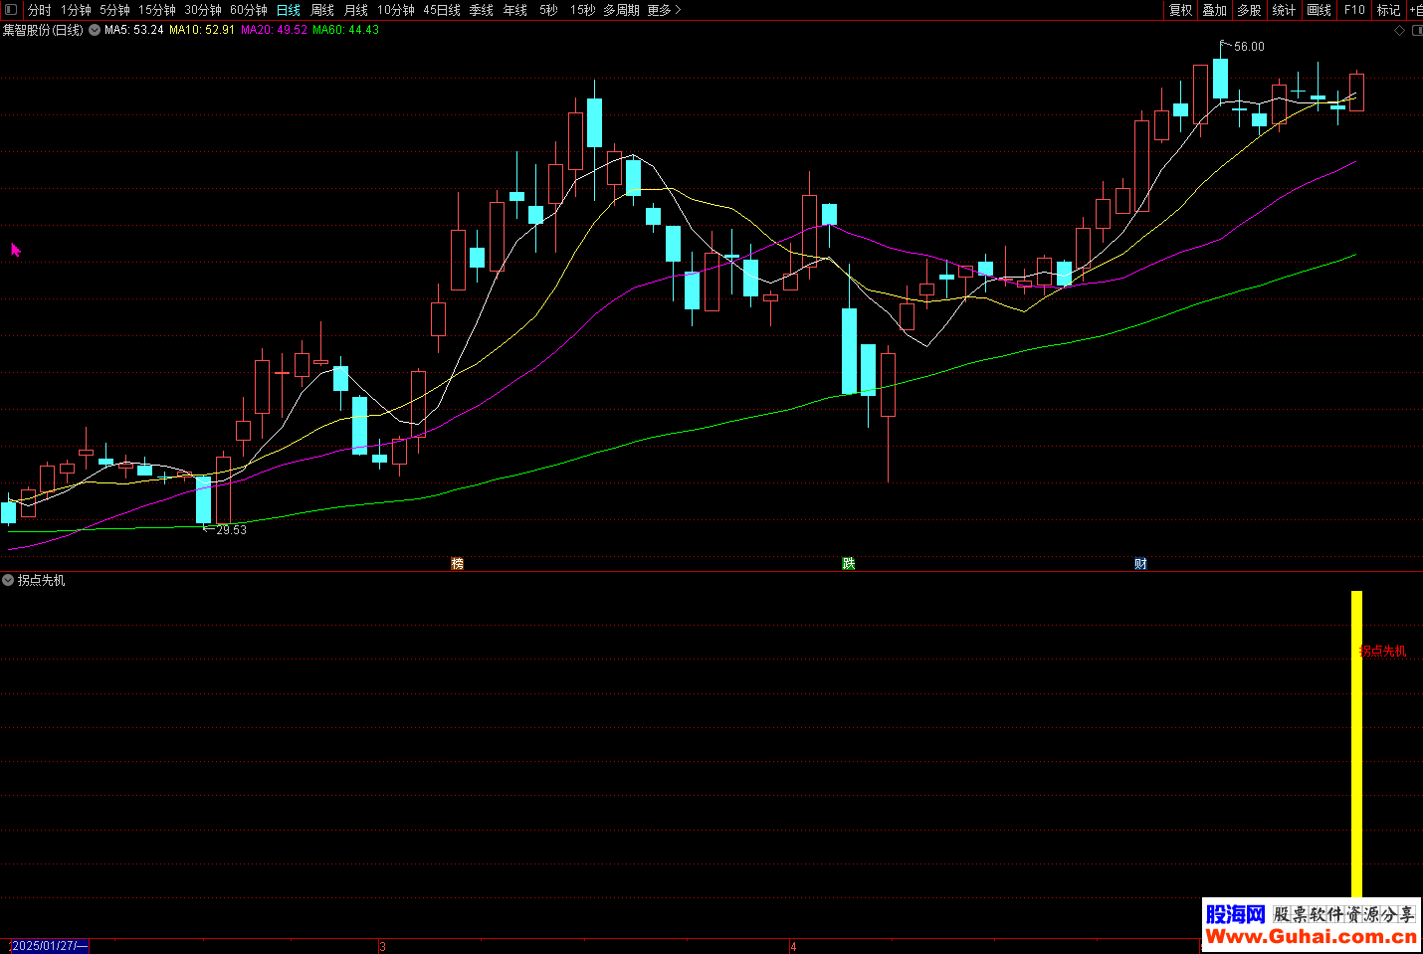The width and height of the screenshot is (1423, 954).
Task: Switch to the 15分钟 chart period
Action: (157, 10)
